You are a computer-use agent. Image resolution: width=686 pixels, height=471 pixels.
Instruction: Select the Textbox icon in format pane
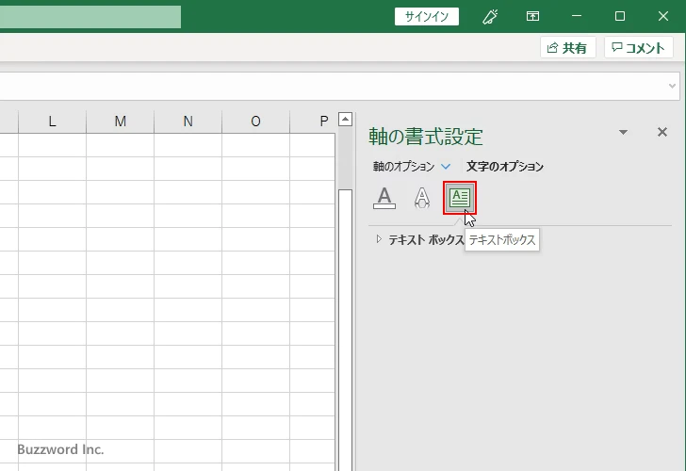coord(460,198)
